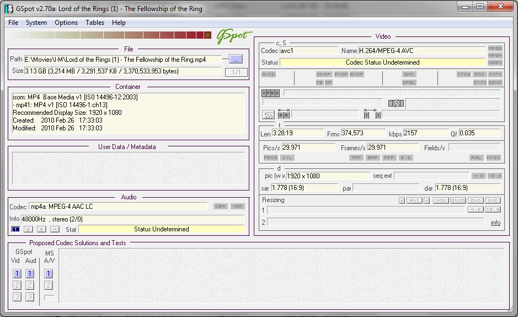The height and width of the screenshot is (317, 518).
Task: Click the PAL standard indicator
Action: pyautogui.click(x=476, y=158)
